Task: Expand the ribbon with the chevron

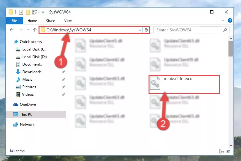Action: click(x=223, y=20)
